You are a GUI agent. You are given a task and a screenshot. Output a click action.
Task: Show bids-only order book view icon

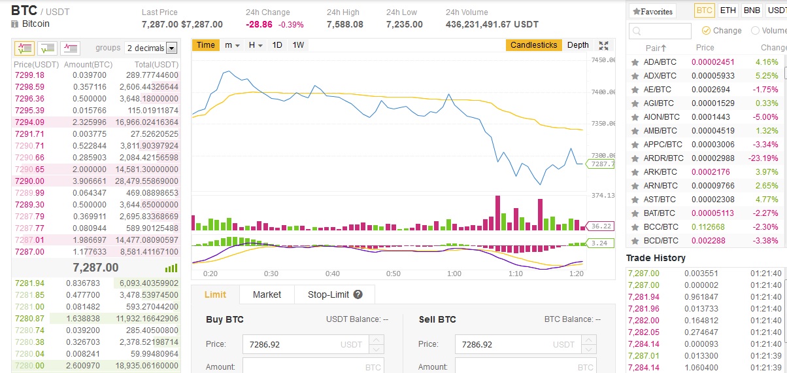[47, 48]
